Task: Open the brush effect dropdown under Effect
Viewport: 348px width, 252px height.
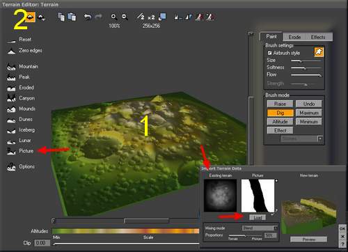Action: click(301, 139)
